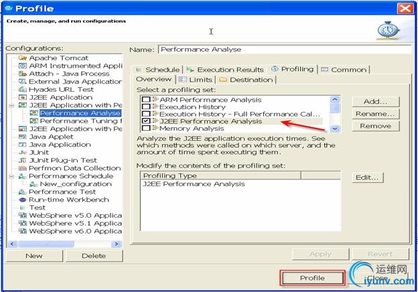Click the WebSphere v5.1 Application icon

pyautogui.click(x=23, y=223)
